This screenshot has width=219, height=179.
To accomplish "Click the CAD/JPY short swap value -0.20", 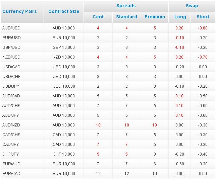I will tap(203, 145).
